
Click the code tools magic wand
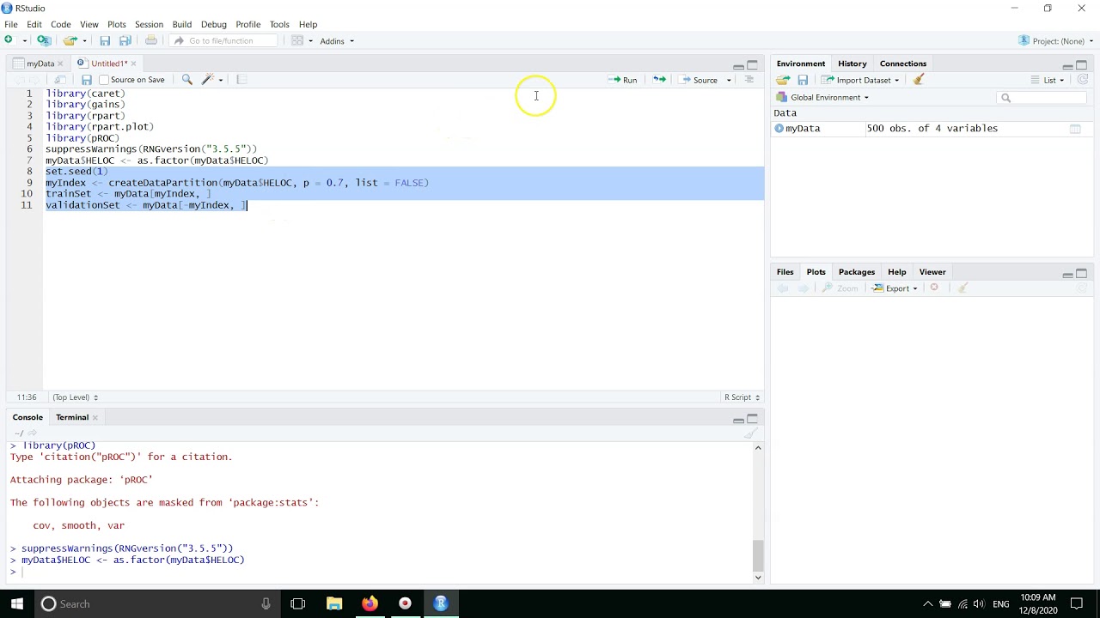point(207,80)
